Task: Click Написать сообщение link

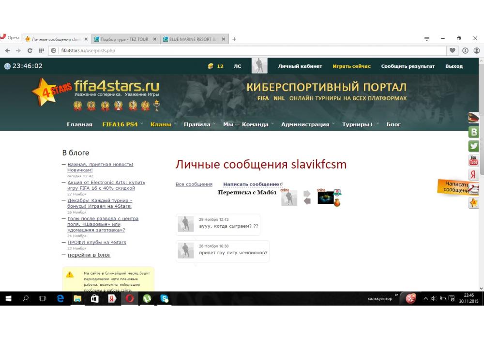Action: click(251, 184)
